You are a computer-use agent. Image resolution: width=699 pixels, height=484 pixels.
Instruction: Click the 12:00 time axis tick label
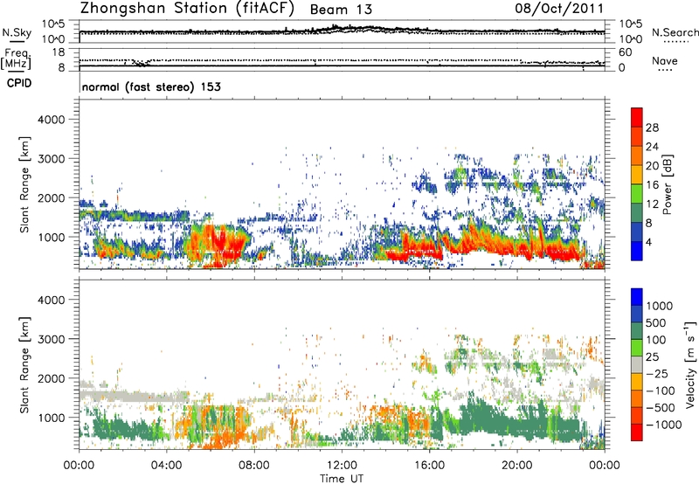pyautogui.click(x=342, y=466)
